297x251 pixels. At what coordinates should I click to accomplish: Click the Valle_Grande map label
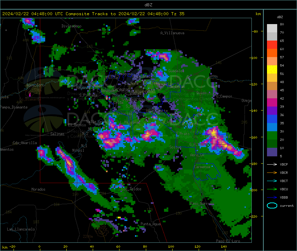[98, 122]
